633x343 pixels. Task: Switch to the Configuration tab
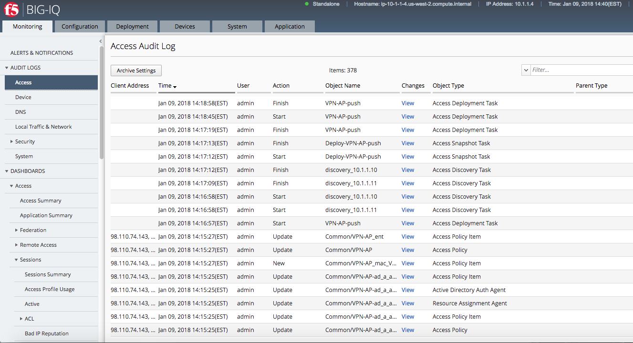[x=80, y=27]
